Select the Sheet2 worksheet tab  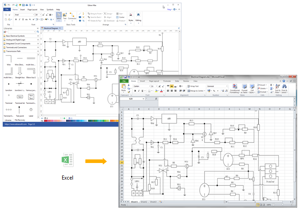pyautogui.click(x=143, y=202)
